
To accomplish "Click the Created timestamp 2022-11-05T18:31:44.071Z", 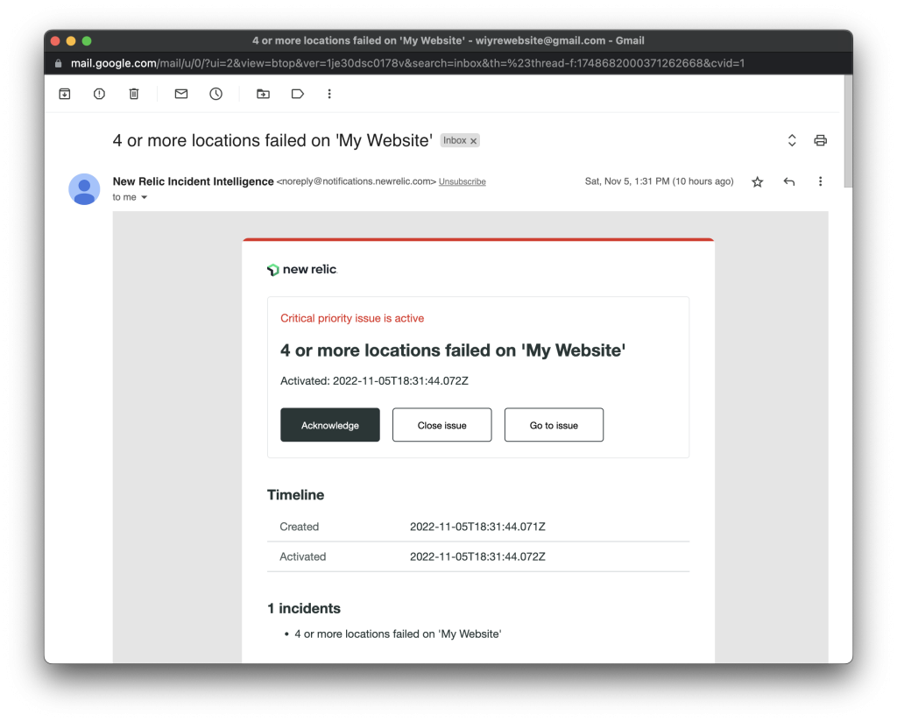I will [x=477, y=527].
